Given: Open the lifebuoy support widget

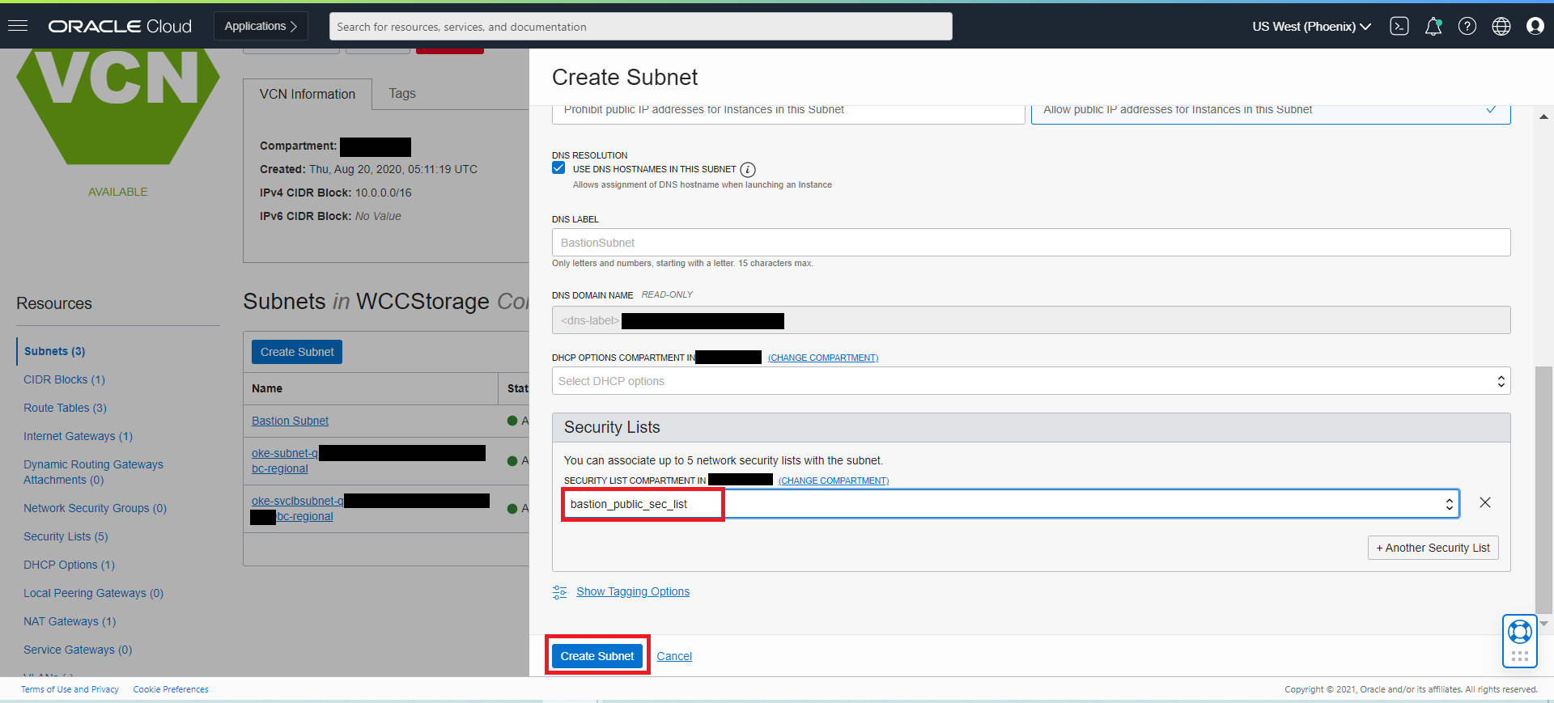Looking at the screenshot, I should pos(1520,631).
